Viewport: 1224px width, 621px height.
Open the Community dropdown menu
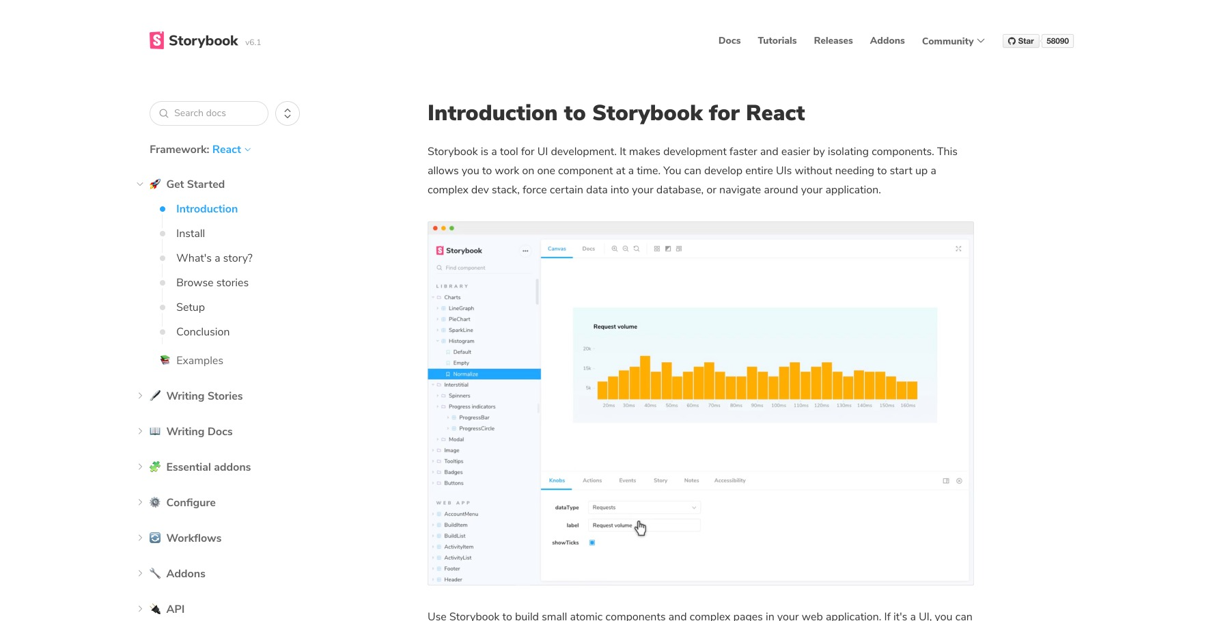point(952,41)
